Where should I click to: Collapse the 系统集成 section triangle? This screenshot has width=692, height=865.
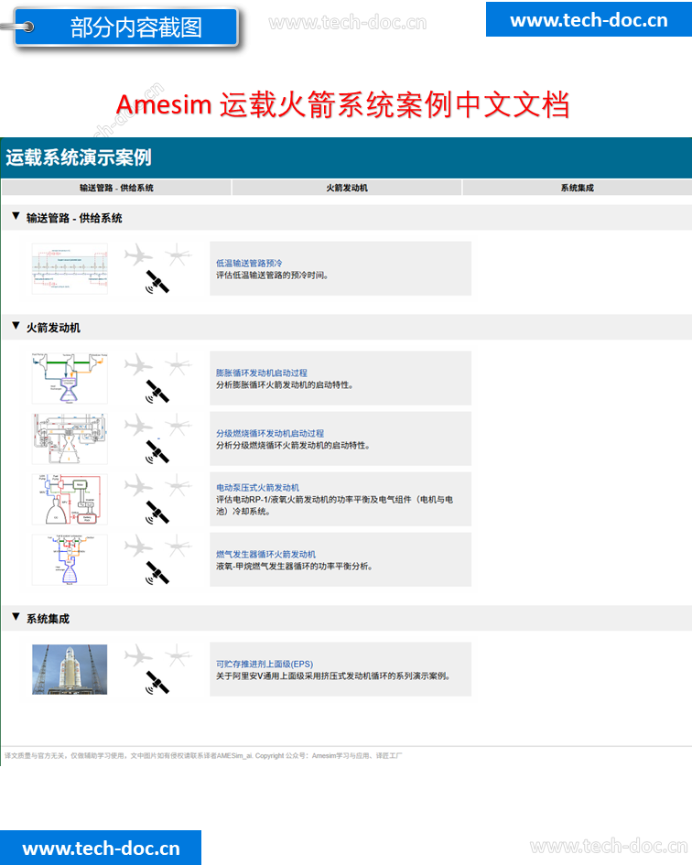point(16,617)
